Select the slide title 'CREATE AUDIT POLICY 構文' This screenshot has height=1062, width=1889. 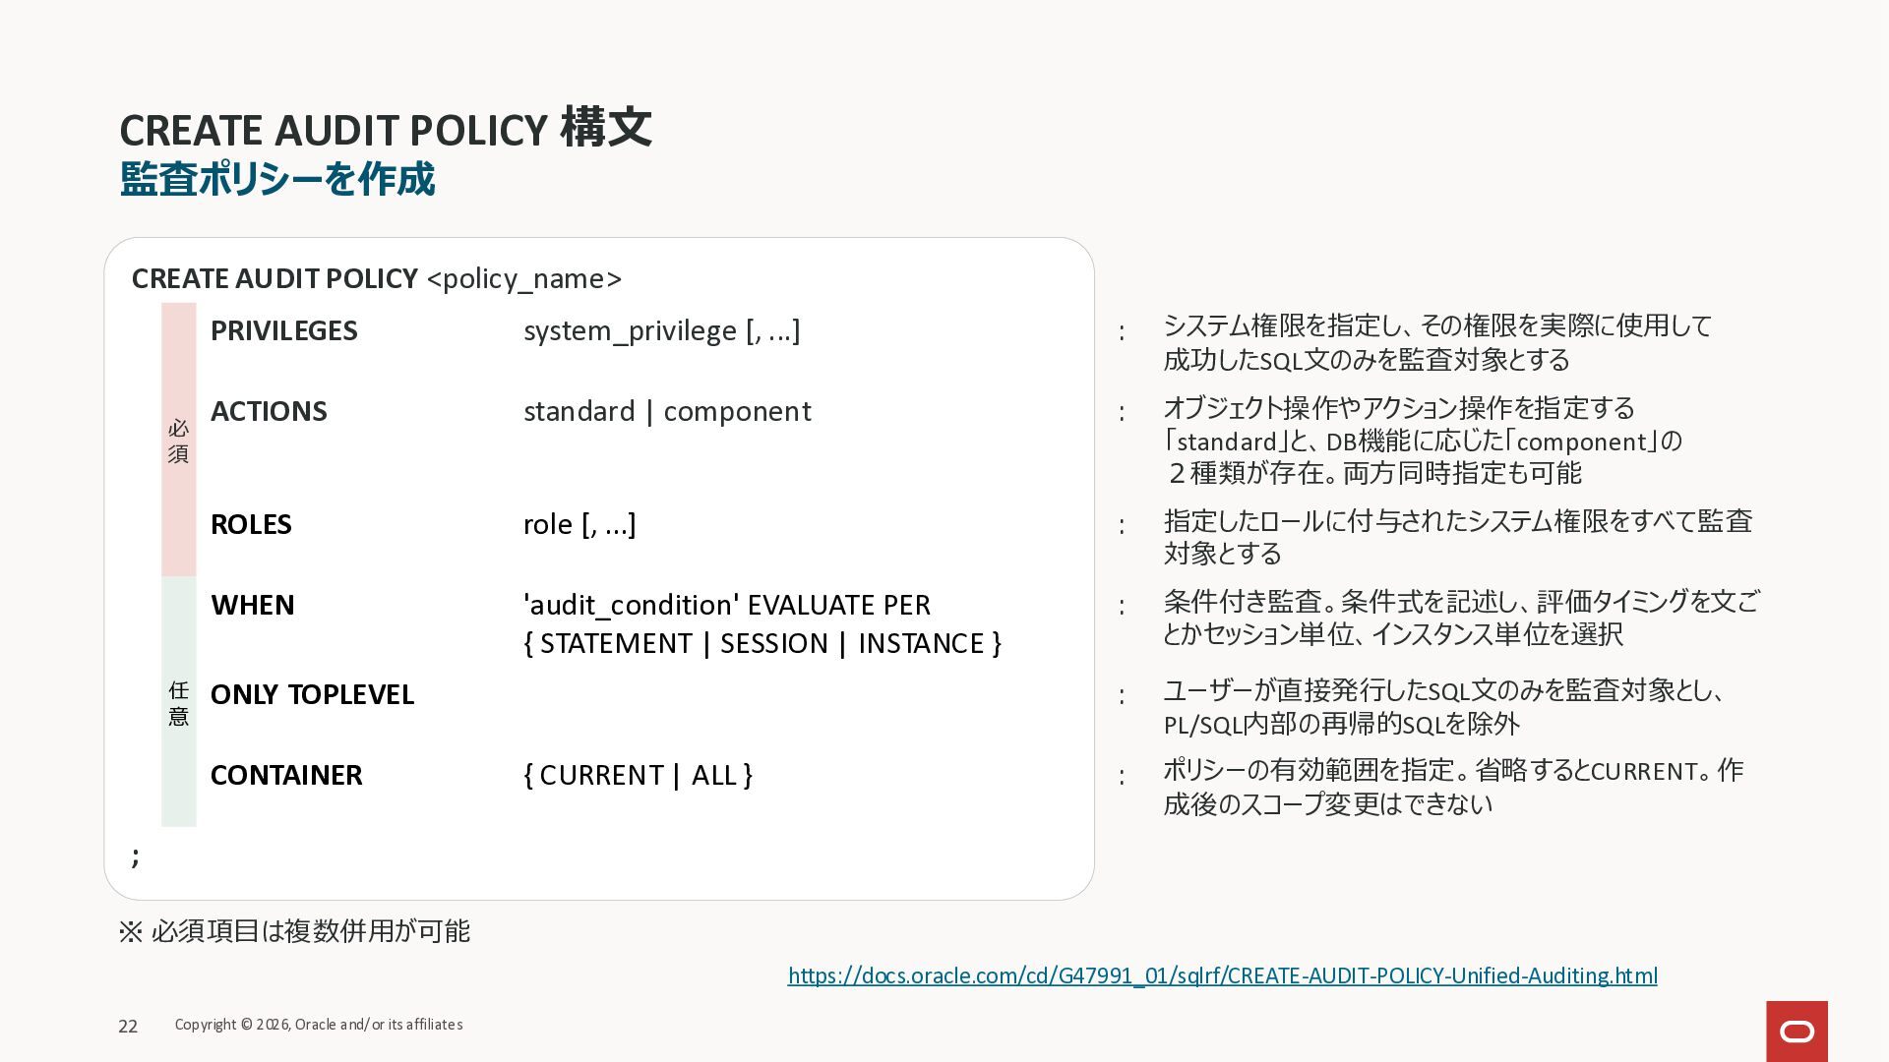[385, 129]
